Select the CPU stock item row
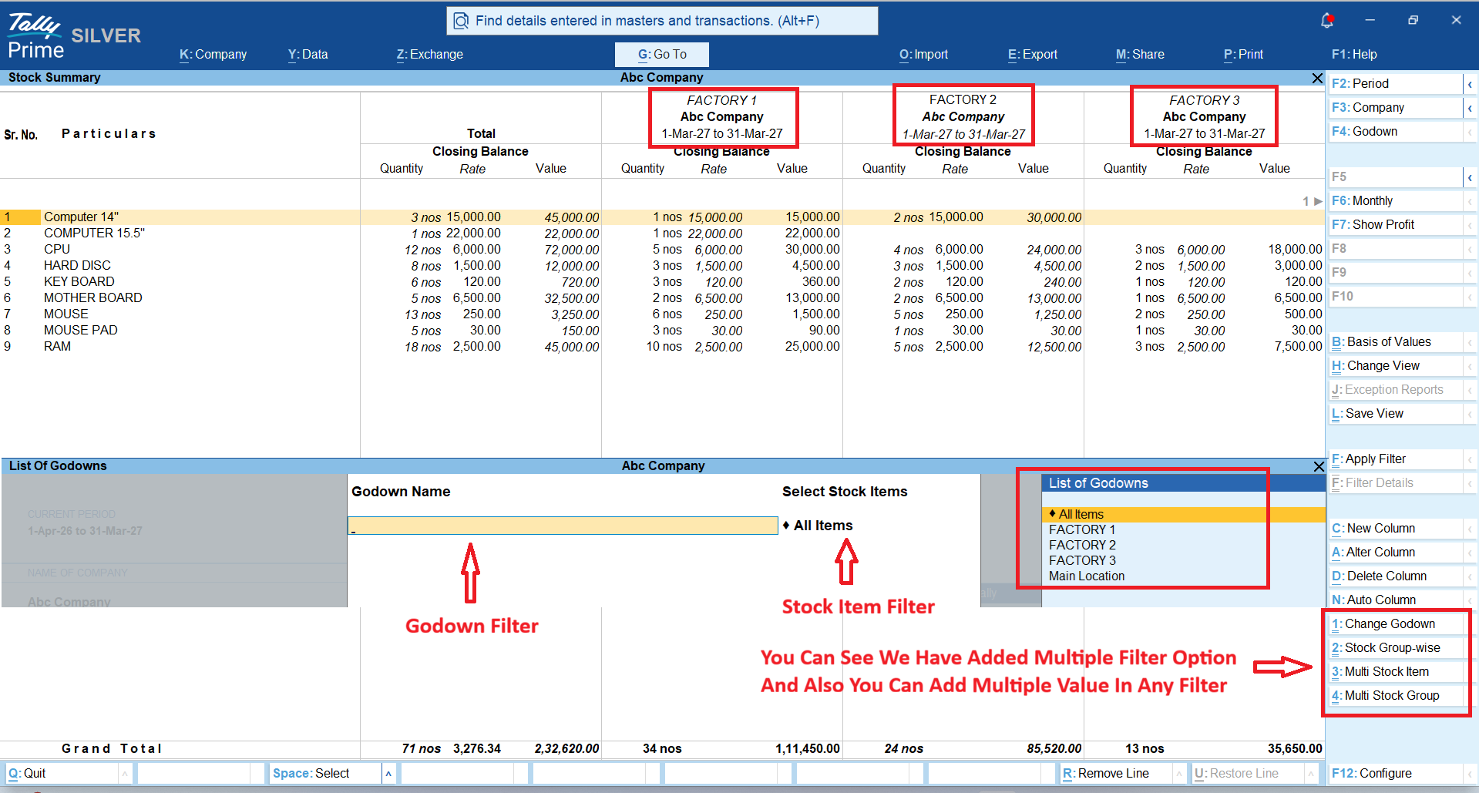1479x793 pixels. coord(663,250)
